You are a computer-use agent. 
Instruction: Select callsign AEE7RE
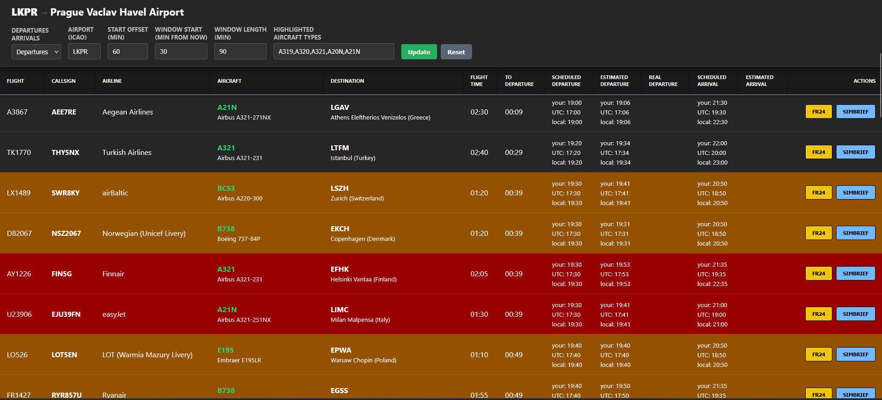click(64, 112)
